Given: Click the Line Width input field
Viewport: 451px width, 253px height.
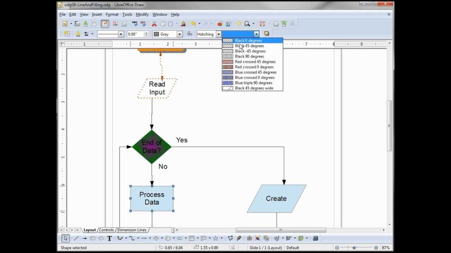Looking at the screenshot, I should click(136, 34).
